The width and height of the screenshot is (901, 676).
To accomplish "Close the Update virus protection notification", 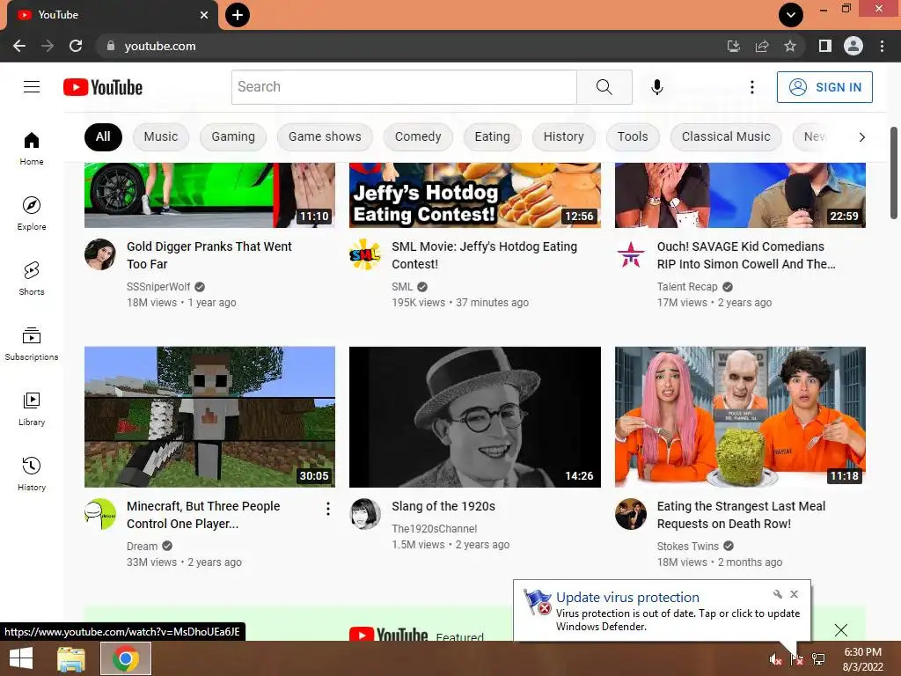I will pyautogui.click(x=795, y=594).
